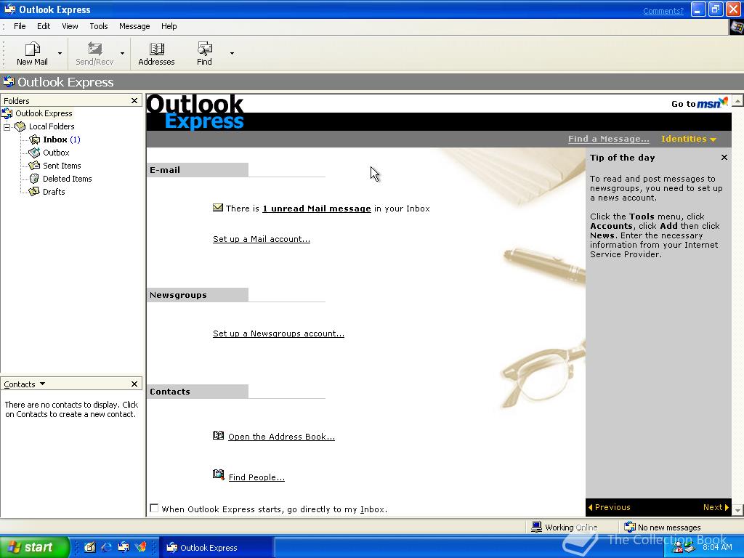The width and height of the screenshot is (744, 558).
Task: Click the scrollbar down arrow
Action: 737,510
